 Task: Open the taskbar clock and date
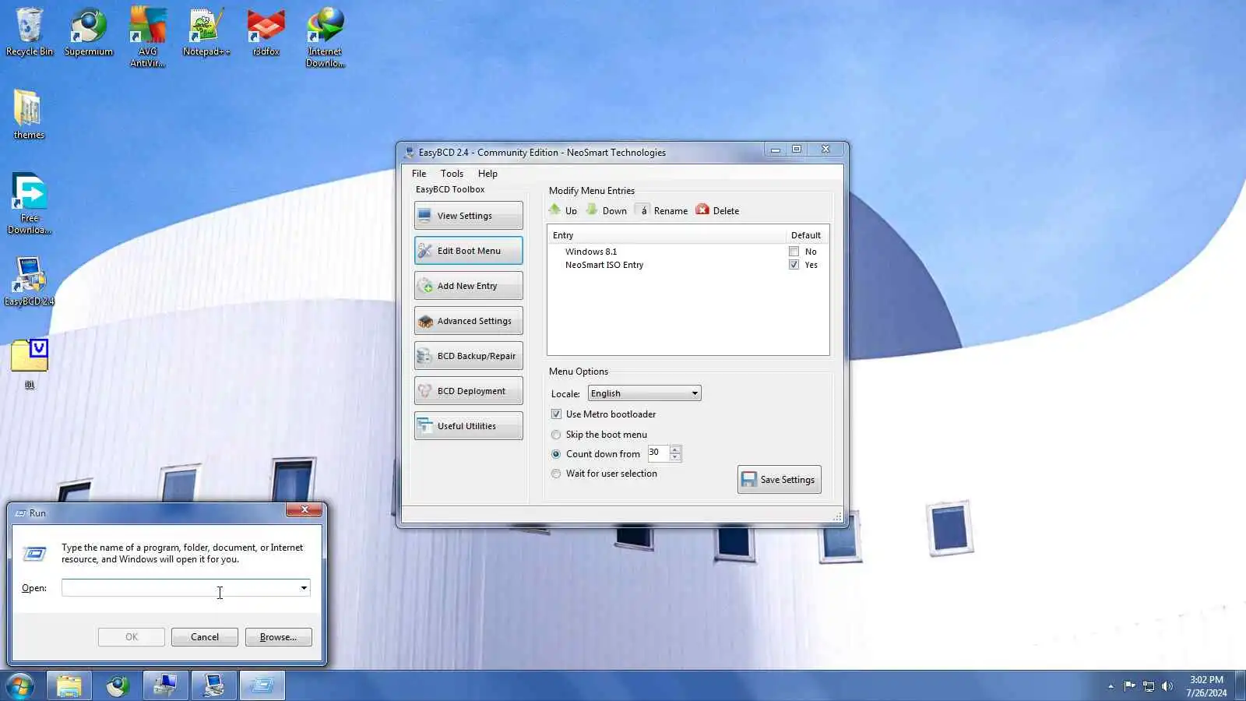[x=1206, y=686]
